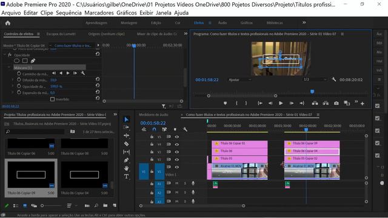388x218 pixels.
Task: Click the Home icon in workspace bar
Action: (8, 23)
